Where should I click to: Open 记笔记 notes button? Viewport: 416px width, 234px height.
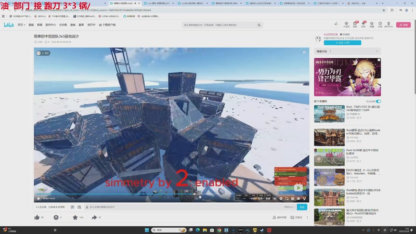(x=296, y=217)
